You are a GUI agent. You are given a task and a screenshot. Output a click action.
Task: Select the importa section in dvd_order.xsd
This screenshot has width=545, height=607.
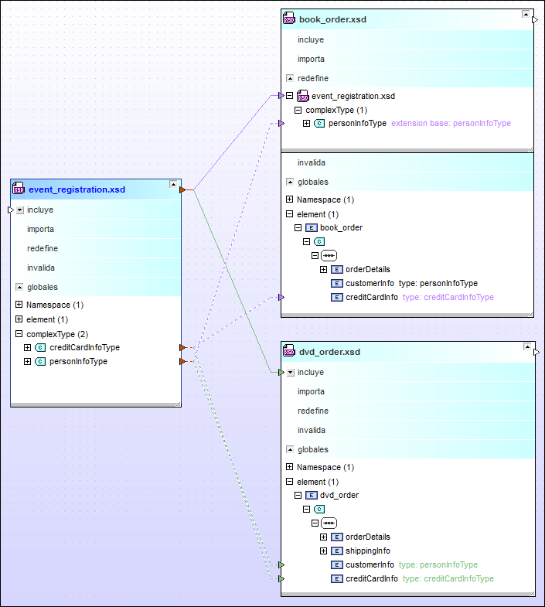point(311,392)
